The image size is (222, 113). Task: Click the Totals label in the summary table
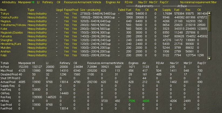click(5, 63)
